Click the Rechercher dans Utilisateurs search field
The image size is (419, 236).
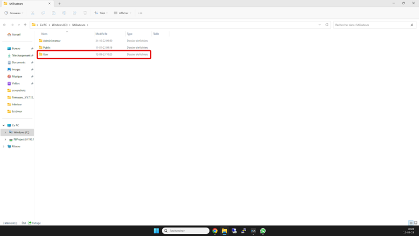click(372, 25)
